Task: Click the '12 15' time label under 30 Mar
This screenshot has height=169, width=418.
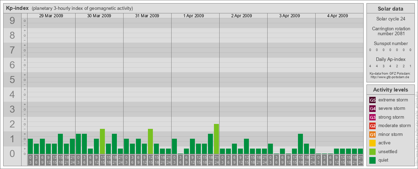Action: tap(102, 160)
